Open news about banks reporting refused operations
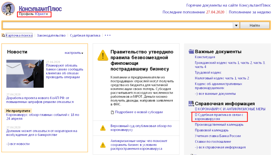This screenshot has width=272, height=155. point(65,71)
